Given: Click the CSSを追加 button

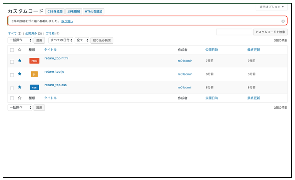Looking at the screenshot, I should point(55,12).
